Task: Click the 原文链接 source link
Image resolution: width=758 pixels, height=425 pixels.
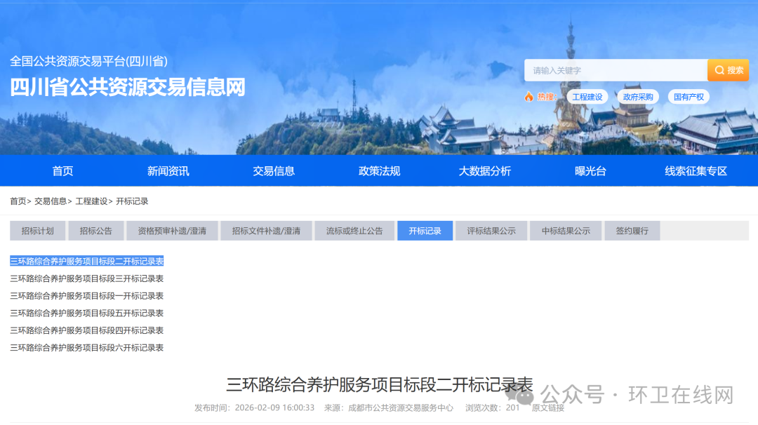Action: [547, 408]
